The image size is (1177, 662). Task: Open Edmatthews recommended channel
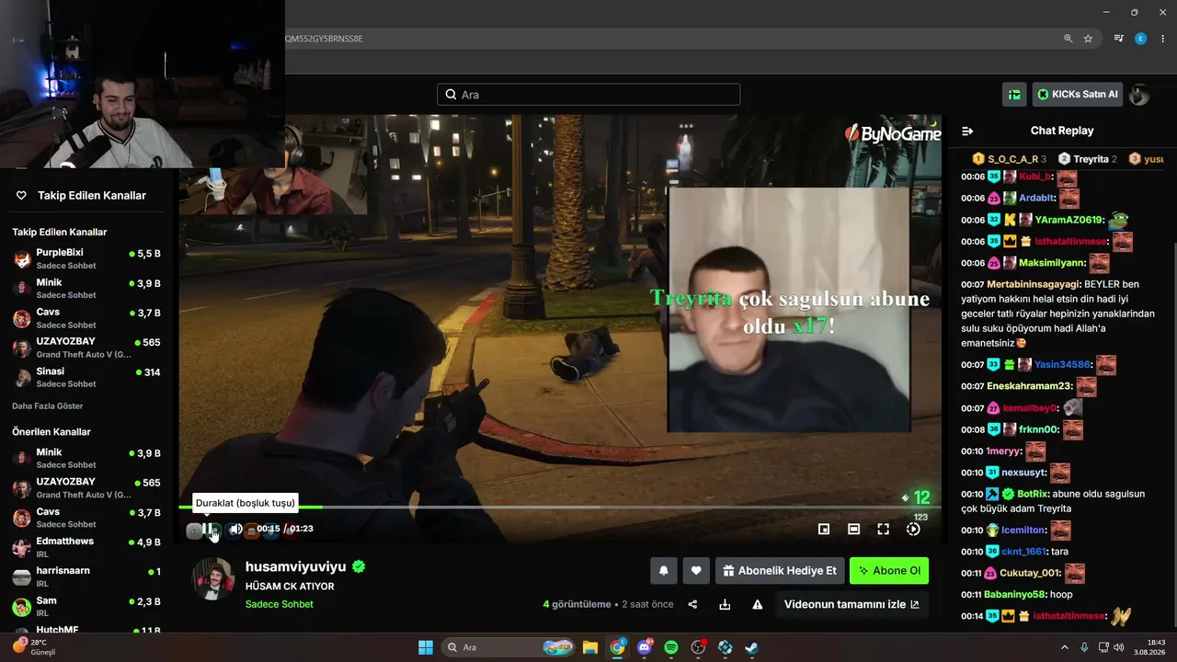click(86, 547)
